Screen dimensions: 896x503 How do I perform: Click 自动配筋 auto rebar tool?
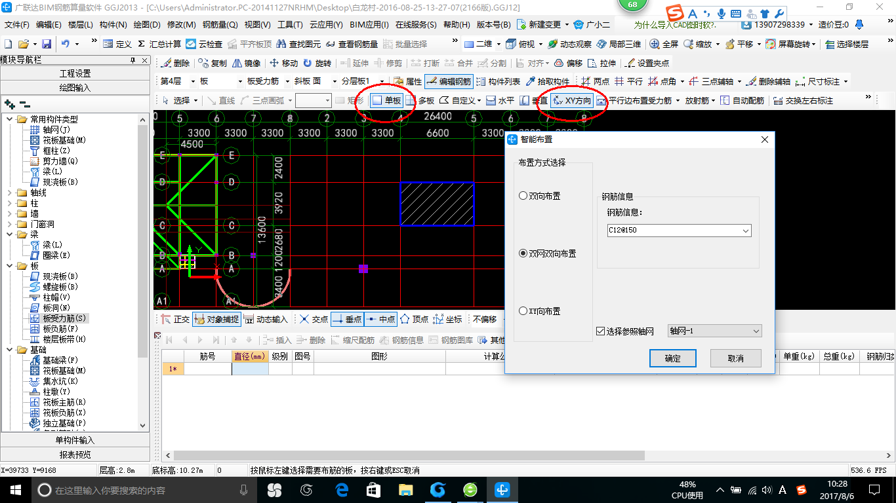tap(742, 100)
